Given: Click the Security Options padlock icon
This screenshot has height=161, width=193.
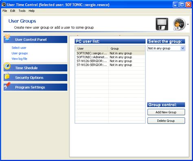Looking at the screenshot, I should (x=7, y=76).
